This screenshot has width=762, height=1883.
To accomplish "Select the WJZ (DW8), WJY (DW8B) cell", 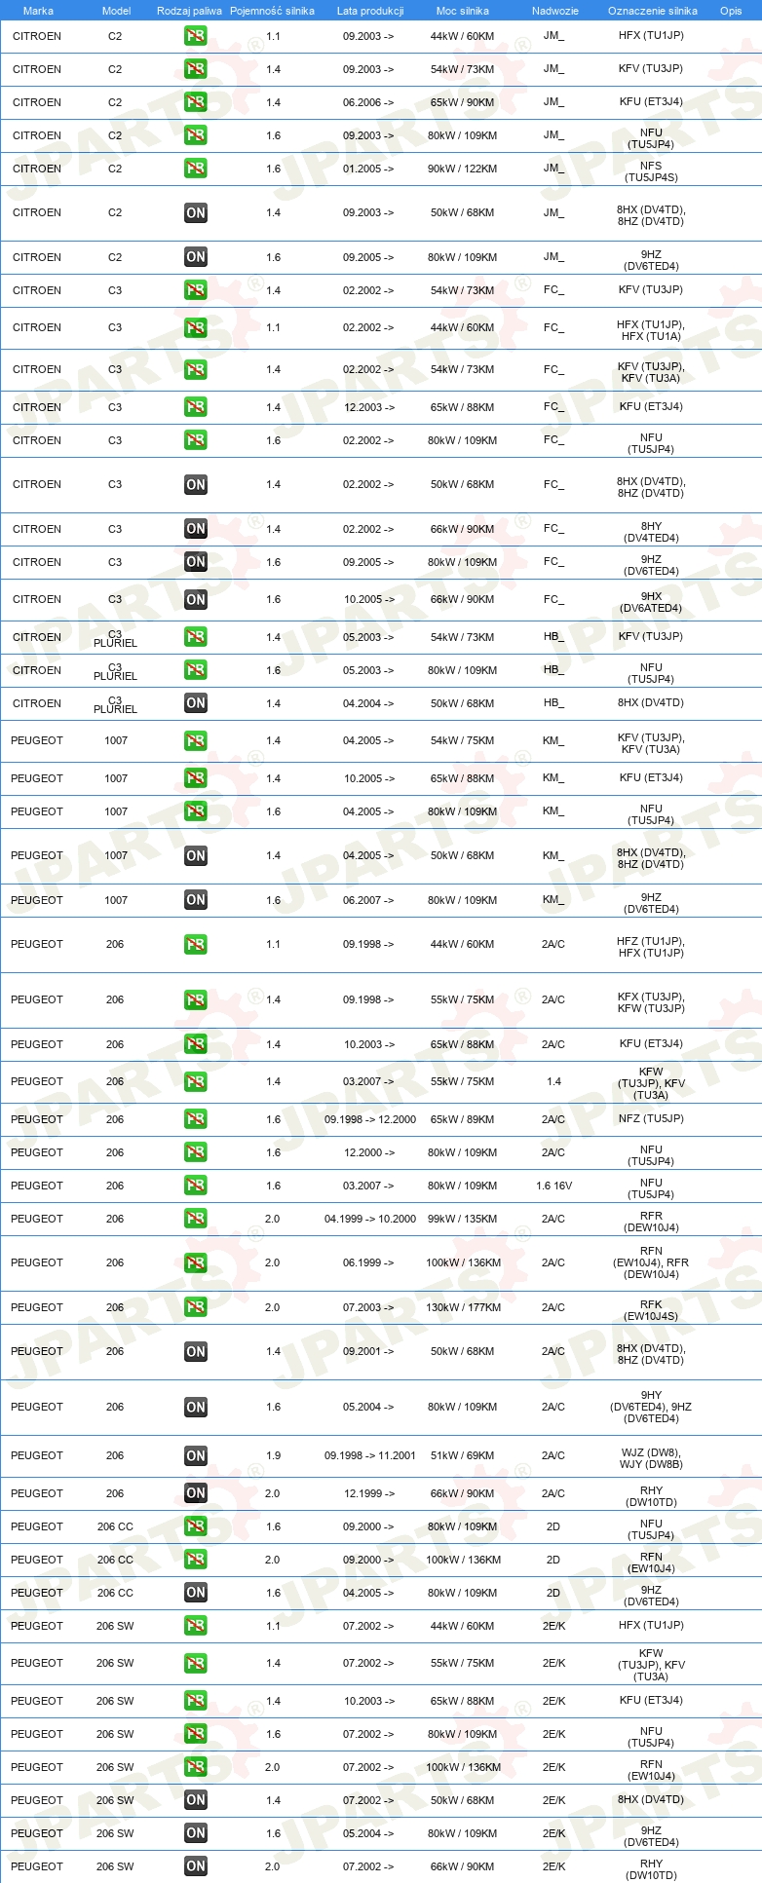I will (x=651, y=1458).
